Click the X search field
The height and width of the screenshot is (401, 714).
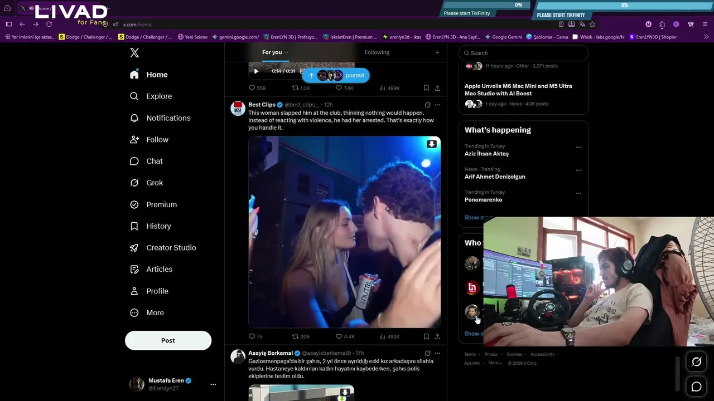(523, 53)
